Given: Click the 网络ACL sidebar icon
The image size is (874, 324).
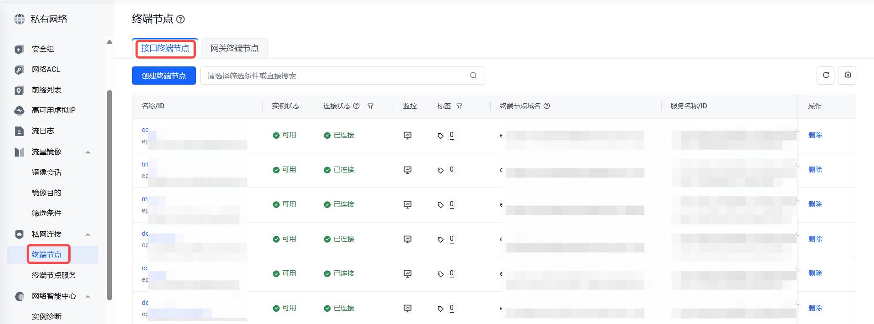Looking at the screenshot, I should pos(19,70).
